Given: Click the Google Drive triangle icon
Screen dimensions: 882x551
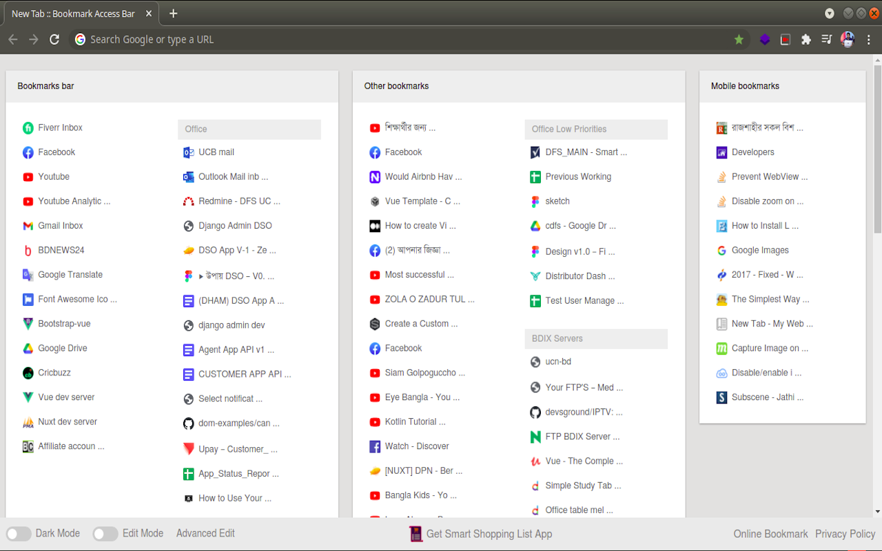Looking at the screenshot, I should (28, 349).
